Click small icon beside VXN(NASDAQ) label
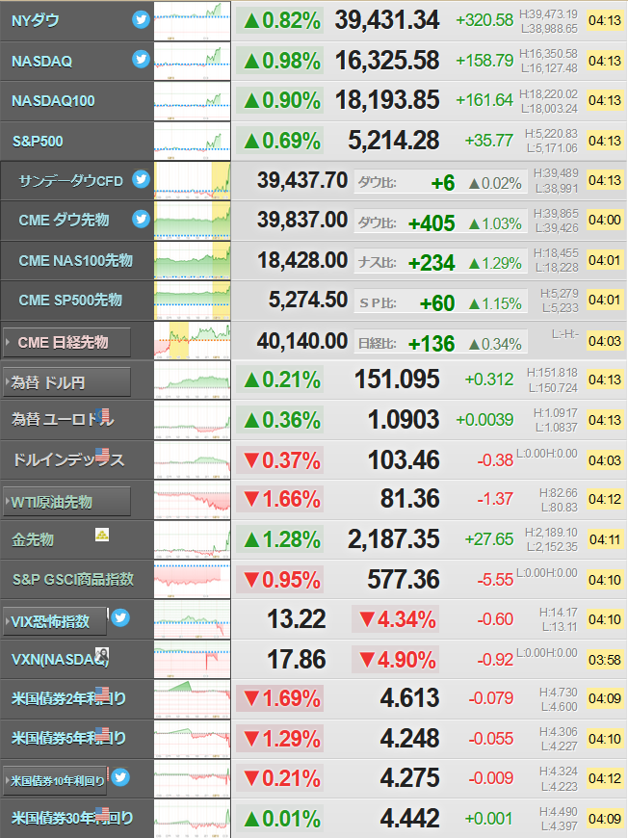628x838 pixels. click(x=102, y=655)
